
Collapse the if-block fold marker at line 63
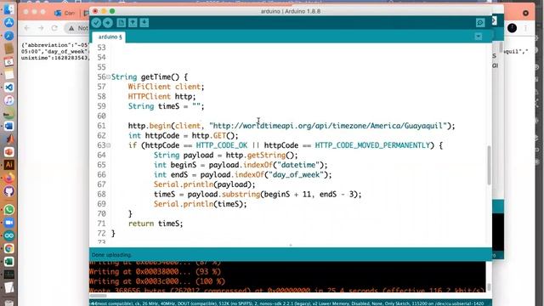click(x=108, y=145)
